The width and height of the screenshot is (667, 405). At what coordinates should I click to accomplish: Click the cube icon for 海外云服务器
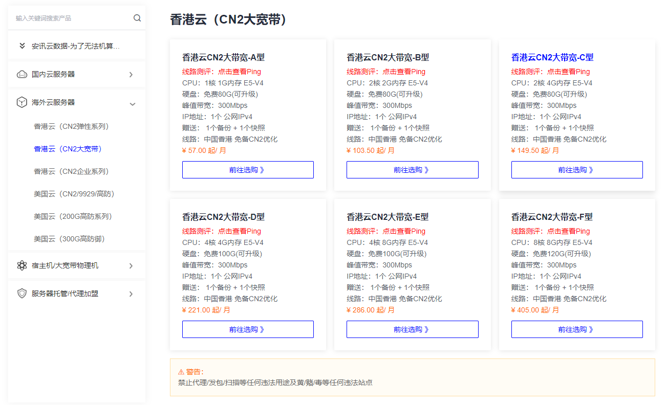(22, 103)
